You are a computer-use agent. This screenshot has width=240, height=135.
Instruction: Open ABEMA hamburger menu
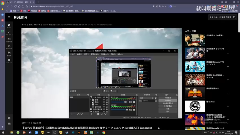point(9,17)
